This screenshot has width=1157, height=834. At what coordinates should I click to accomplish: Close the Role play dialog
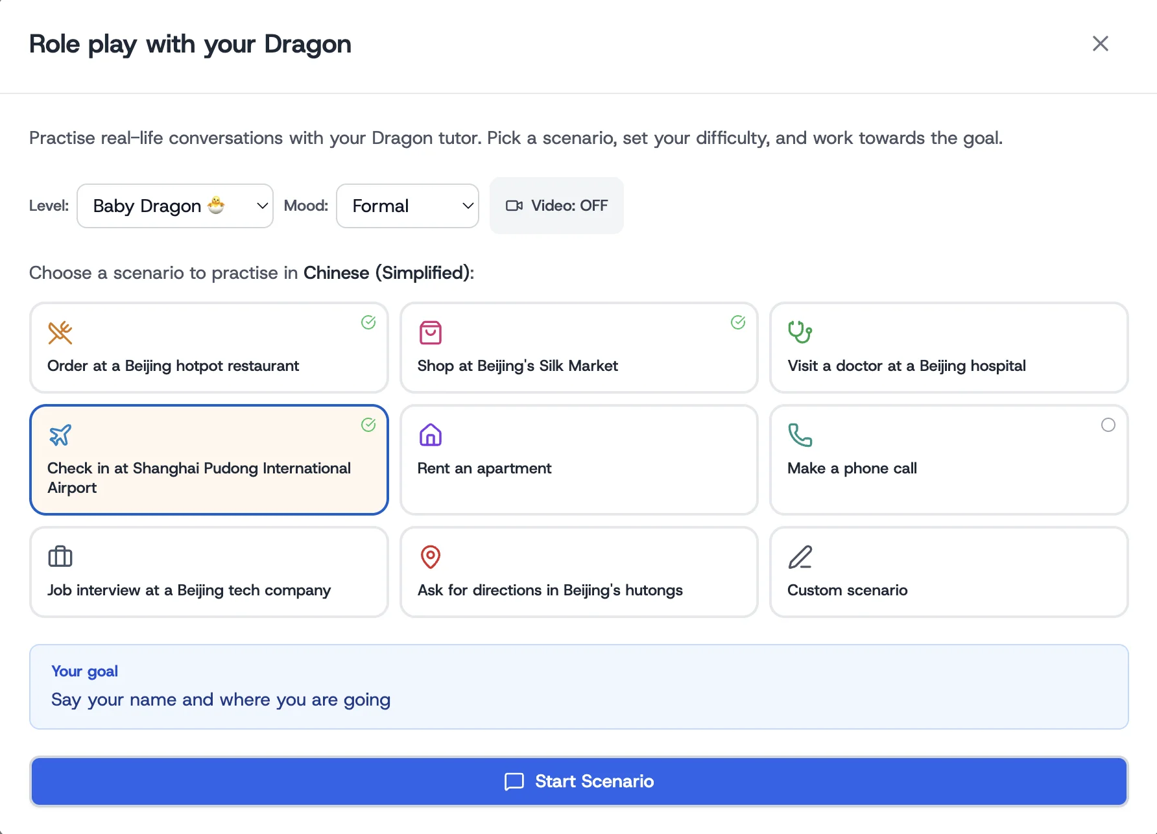pos(1101,43)
